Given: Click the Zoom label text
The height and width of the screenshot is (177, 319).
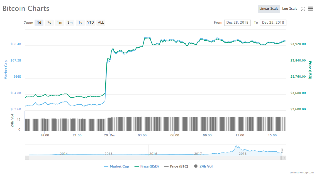Looking at the screenshot, I should click(x=28, y=23).
